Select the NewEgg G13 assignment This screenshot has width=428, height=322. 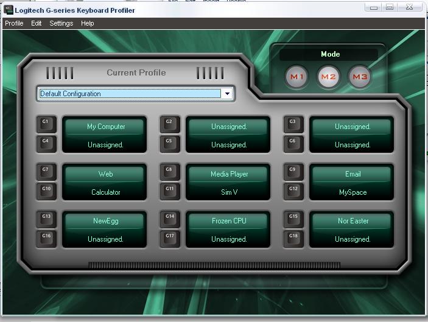point(105,221)
